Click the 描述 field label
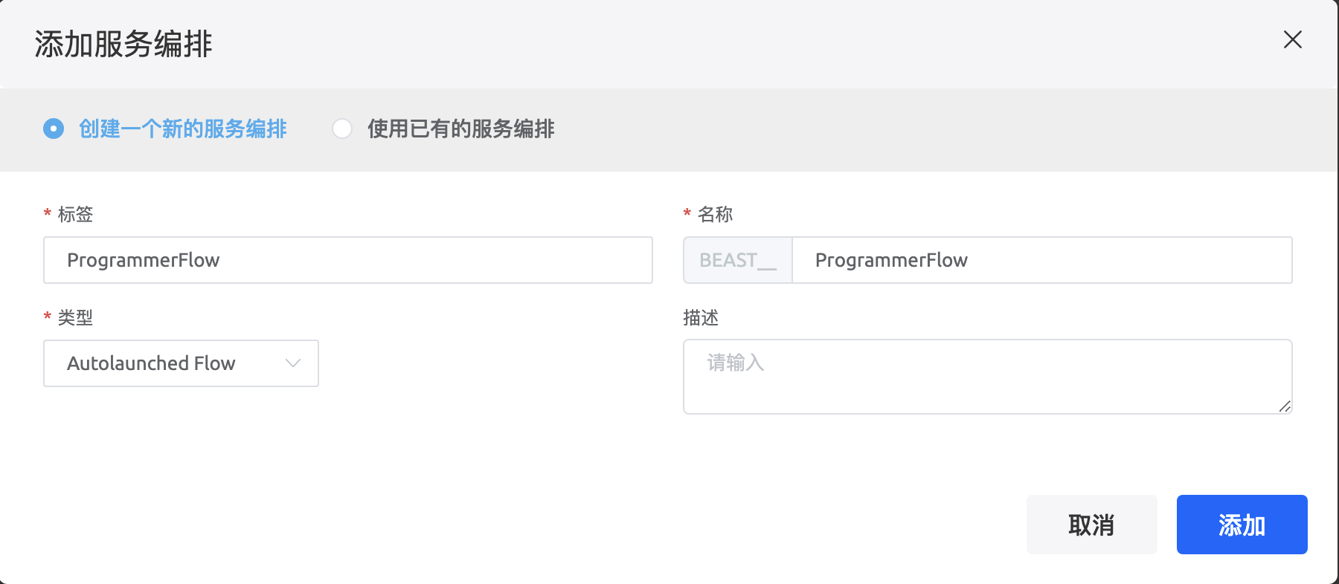The height and width of the screenshot is (584, 1339). (700, 318)
